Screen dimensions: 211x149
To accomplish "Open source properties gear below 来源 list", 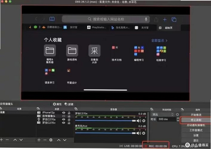I will [51, 140].
